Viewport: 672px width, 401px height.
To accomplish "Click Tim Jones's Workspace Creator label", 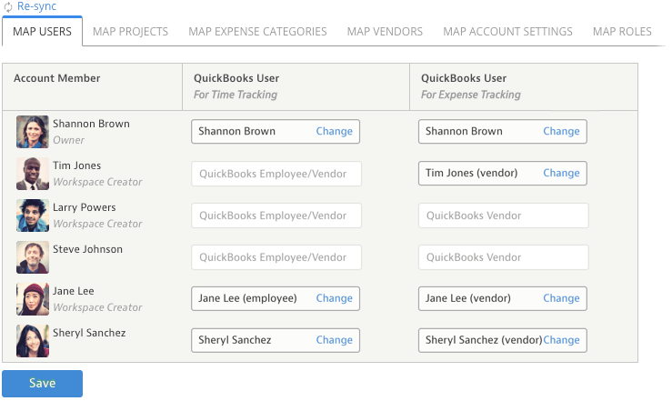I will pyautogui.click(x=97, y=182).
